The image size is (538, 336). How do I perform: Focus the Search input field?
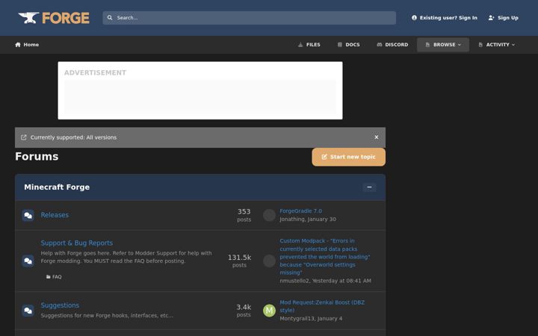(x=249, y=18)
